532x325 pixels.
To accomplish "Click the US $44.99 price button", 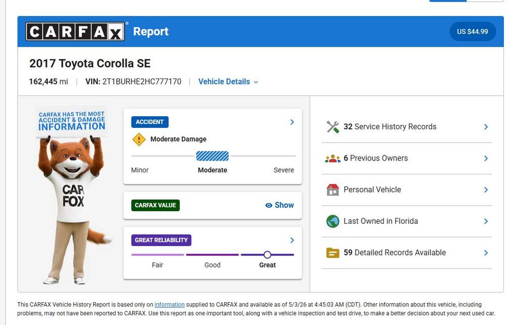I will point(473,32).
